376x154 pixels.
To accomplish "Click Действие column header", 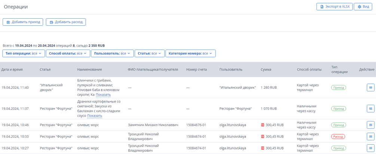I will pyautogui.click(x=367, y=70).
